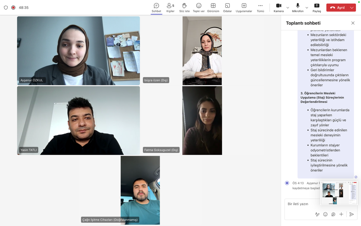
Task: Toggle the Mikrofon mute
Action: click(297, 8)
